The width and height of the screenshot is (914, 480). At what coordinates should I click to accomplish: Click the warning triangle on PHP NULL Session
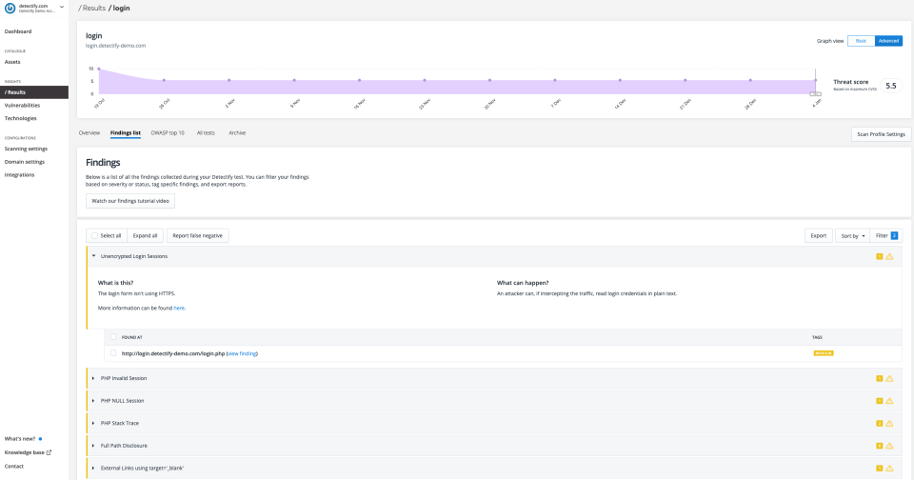click(x=889, y=400)
